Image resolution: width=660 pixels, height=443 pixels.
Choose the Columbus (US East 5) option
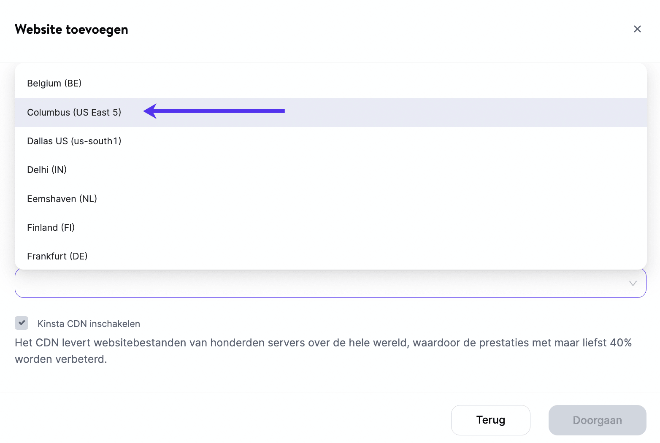click(74, 113)
